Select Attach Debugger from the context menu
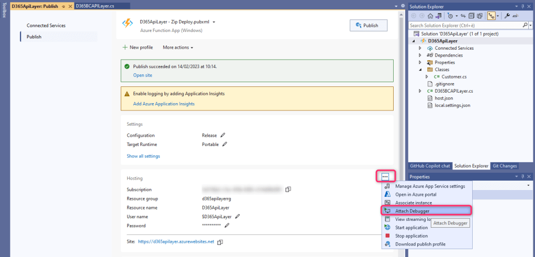The height and width of the screenshot is (257, 535). (x=412, y=211)
